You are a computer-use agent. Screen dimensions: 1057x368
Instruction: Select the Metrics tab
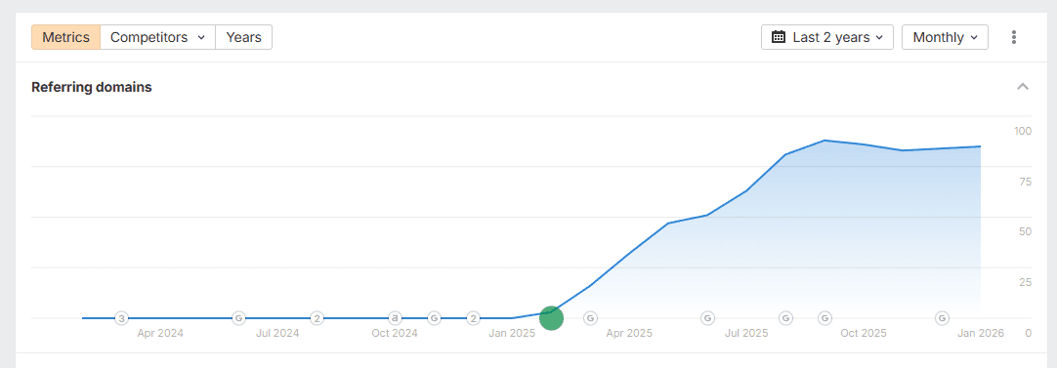click(66, 37)
